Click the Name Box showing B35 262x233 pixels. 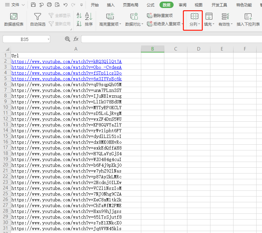point(24,39)
